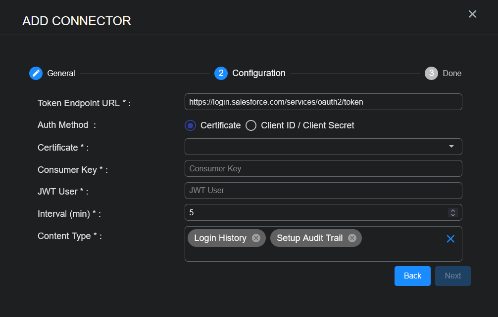Viewport: 498px width, 317px height.
Task: Close the Add Connector dialog
Action: pos(472,14)
